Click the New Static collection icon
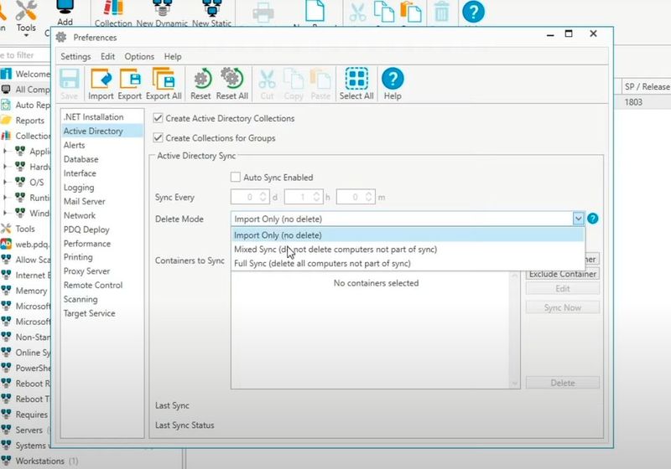Image resolution: width=671 pixels, height=469 pixels. tap(211, 8)
